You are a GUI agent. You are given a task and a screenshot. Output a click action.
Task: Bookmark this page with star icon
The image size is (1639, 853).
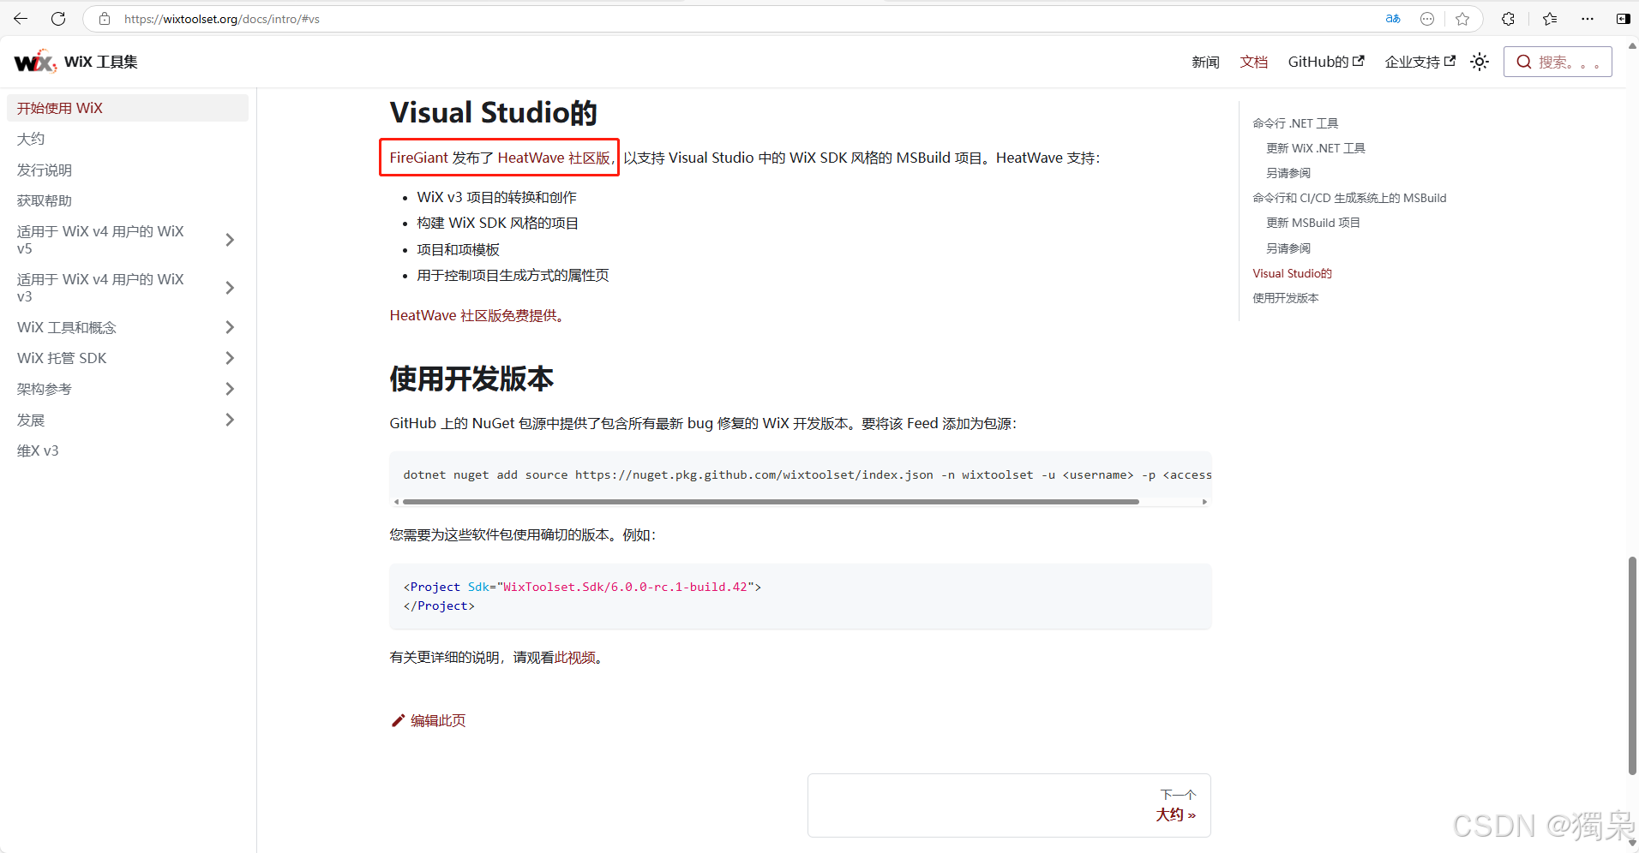pos(1462,18)
